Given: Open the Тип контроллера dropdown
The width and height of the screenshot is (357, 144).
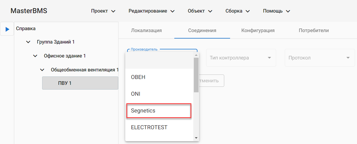Looking at the screenshot, I should coord(241,58).
